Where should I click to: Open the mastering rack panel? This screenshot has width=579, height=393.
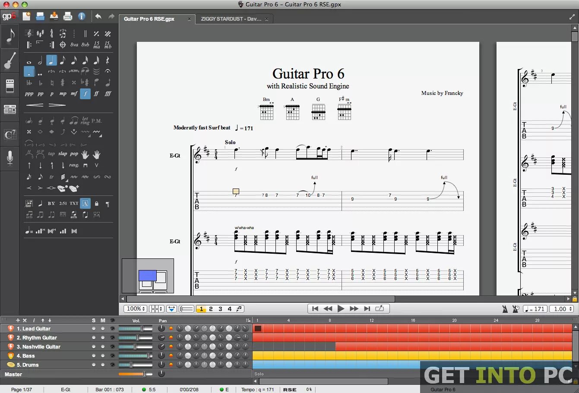click(x=10, y=110)
